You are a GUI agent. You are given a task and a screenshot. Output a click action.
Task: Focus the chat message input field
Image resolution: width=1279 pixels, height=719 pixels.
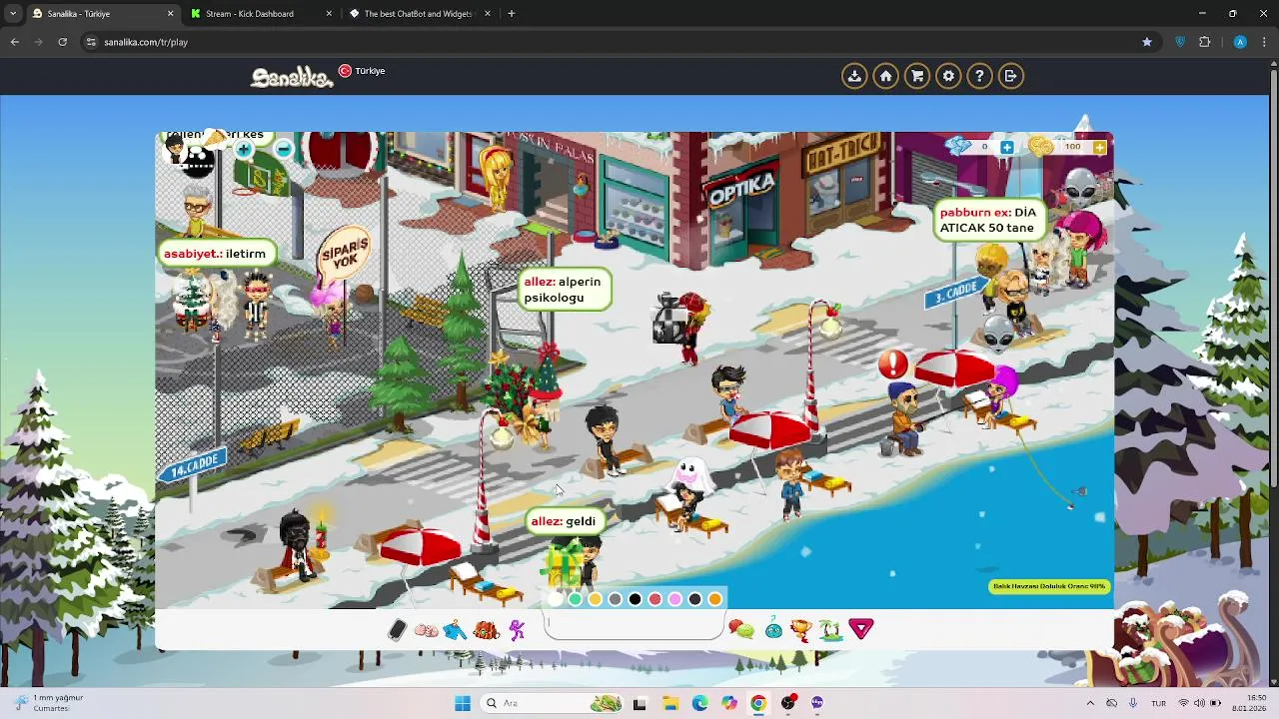tap(635, 625)
